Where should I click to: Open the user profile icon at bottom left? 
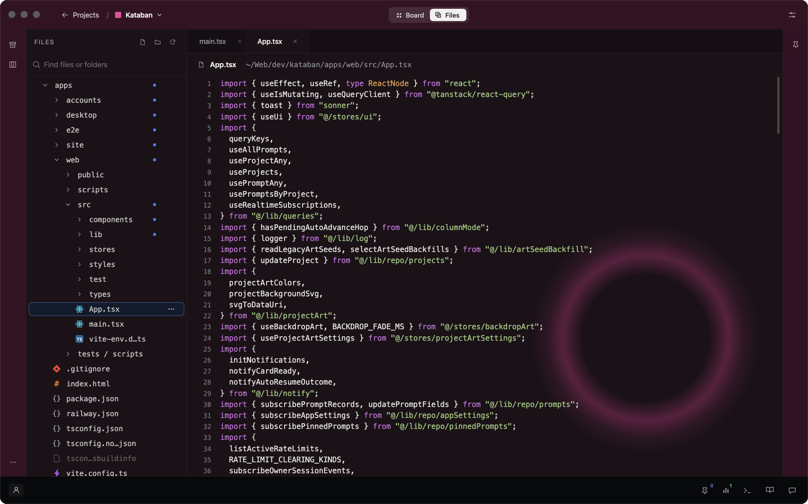16,490
